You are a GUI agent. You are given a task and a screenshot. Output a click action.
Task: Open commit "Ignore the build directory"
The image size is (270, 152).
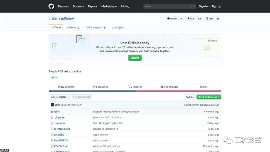click(107, 117)
